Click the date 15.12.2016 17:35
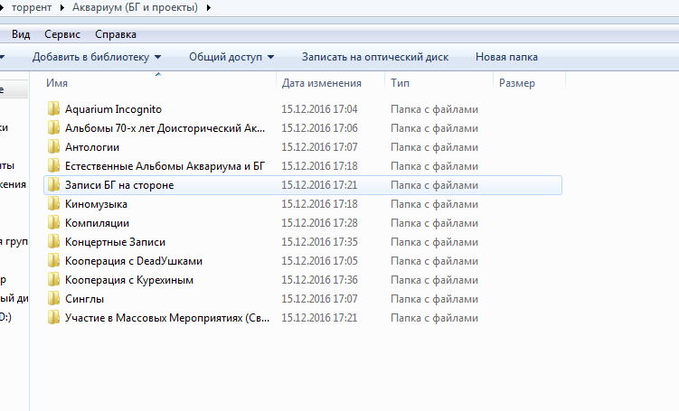This screenshot has width=679, height=411. [319, 242]
